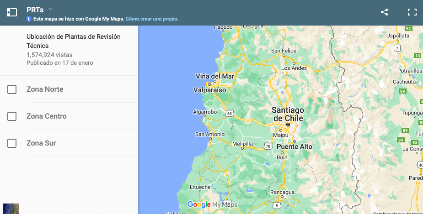Select the Zona Norte layer label
Image resolution: width=423 pixels, height=214 pixels.
45,89
